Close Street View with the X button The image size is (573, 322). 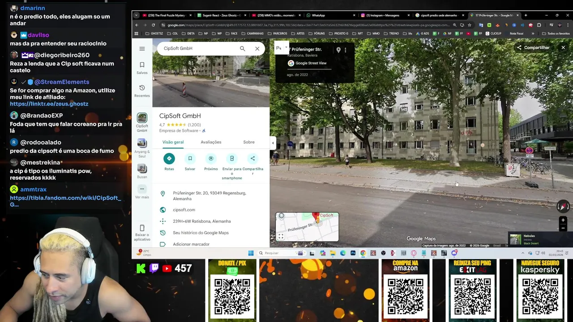click(x=563, y=47)
